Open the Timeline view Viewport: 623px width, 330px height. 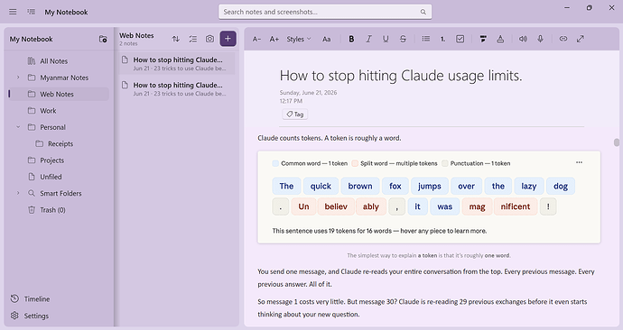click(x=30, y=298)
